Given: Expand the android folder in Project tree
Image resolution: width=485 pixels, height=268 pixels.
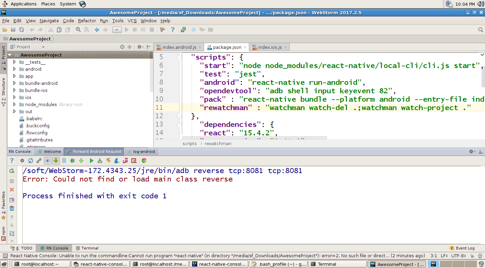Looking at the screenshot, I should click(14, 69).
